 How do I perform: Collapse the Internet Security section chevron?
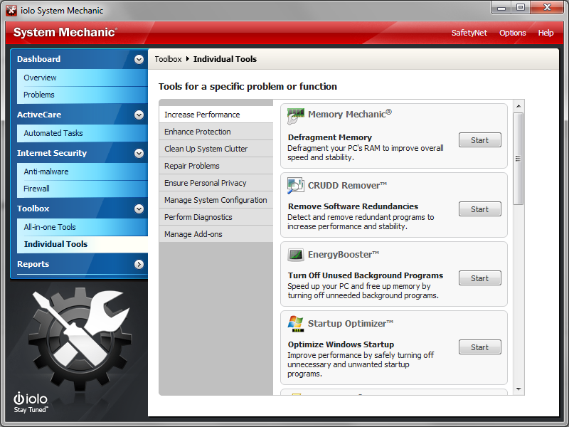pyautogui.click(x=139, y=154)
